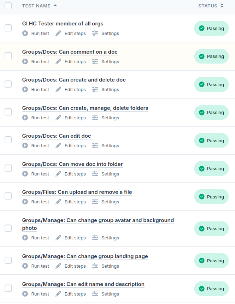Image resolution: width=235 pixels, height=304 pixels.
Task: Click Passing badge for Can change group avatar and background photo
Action: click(211, 228)
